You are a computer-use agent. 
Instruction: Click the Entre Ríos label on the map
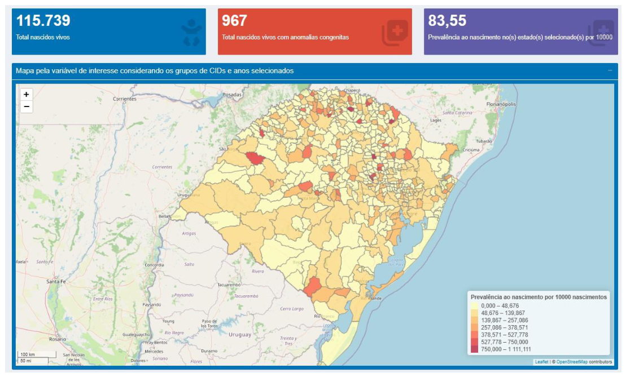click(x=103, y=299)
